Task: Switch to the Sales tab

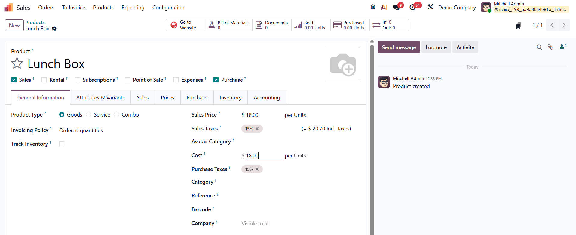Action: pyautogui.click(x=143, y=97)
